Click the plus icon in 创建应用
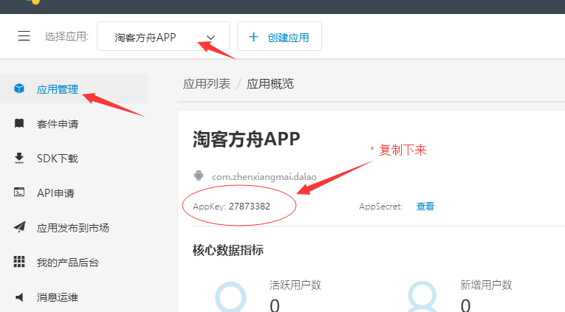The width and height of the screenshot is (565, 312). click(253, 37)
